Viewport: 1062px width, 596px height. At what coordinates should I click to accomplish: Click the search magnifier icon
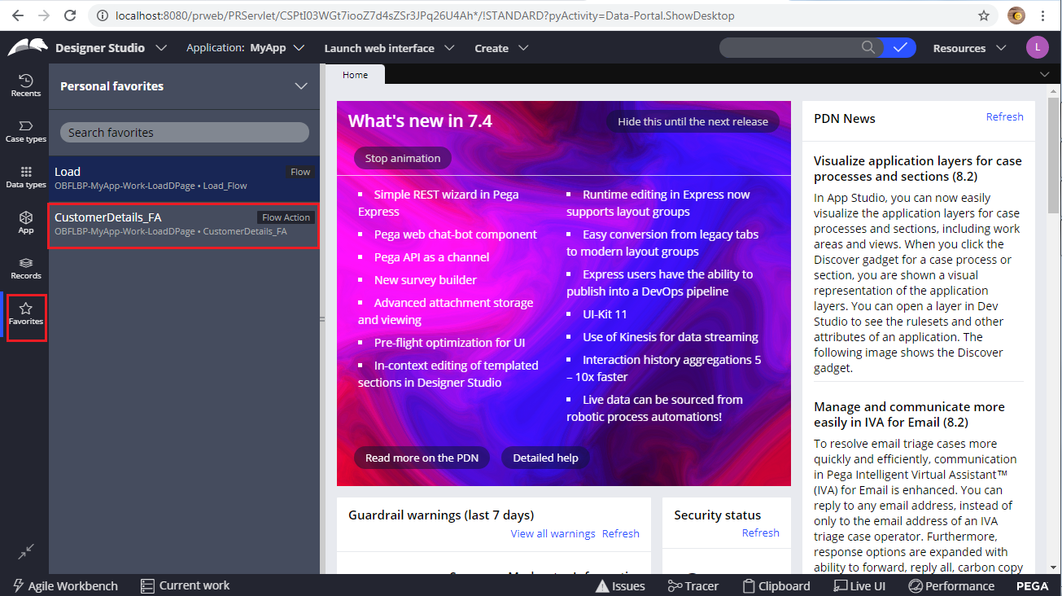[869, 47]
